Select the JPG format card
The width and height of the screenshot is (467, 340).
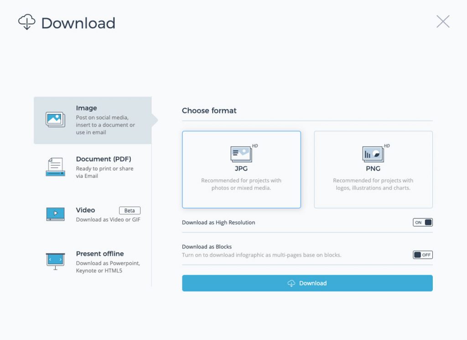[x=241, y=169]
